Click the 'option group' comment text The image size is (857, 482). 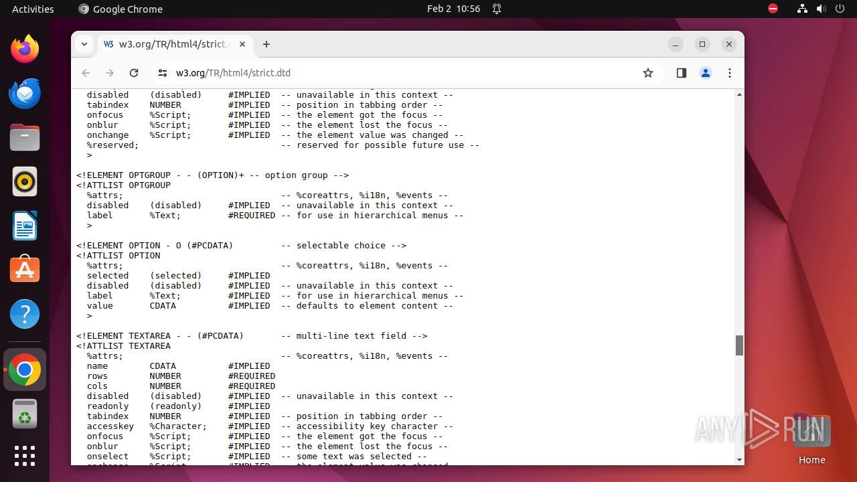tap(297, 175)
